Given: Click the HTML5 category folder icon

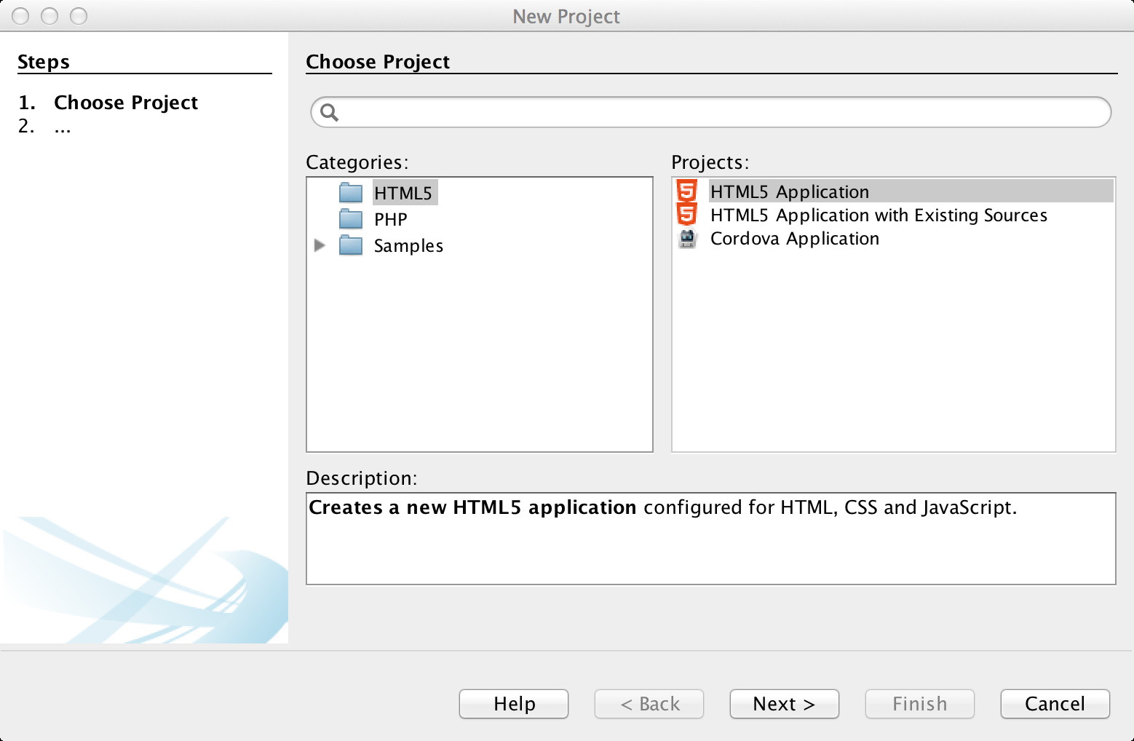Looking at the screenshot, I should pos(351,193).
